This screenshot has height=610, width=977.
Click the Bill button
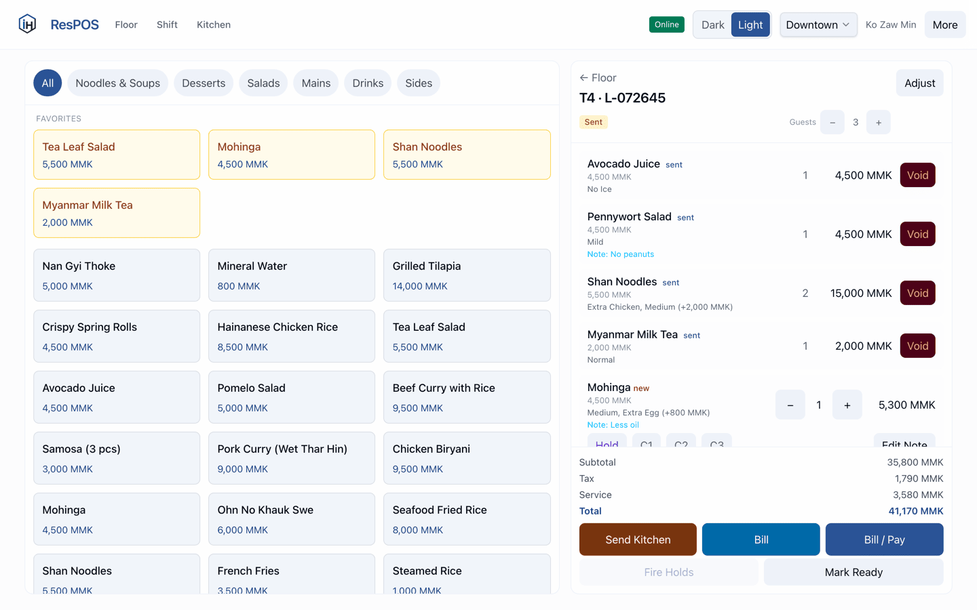click(761, 540)
